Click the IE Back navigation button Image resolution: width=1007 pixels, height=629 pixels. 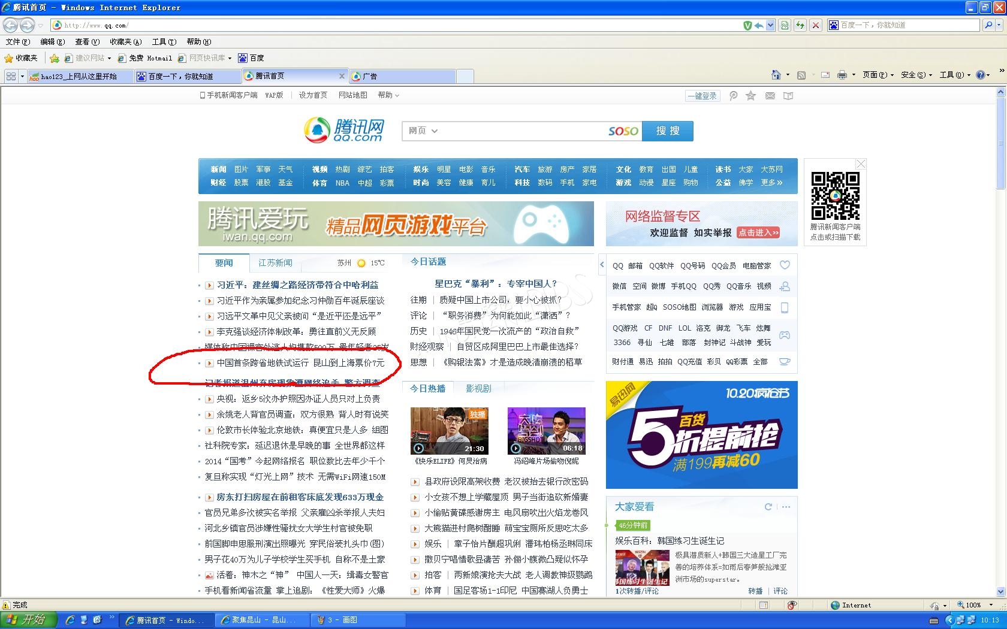click(x=10, y=25)
